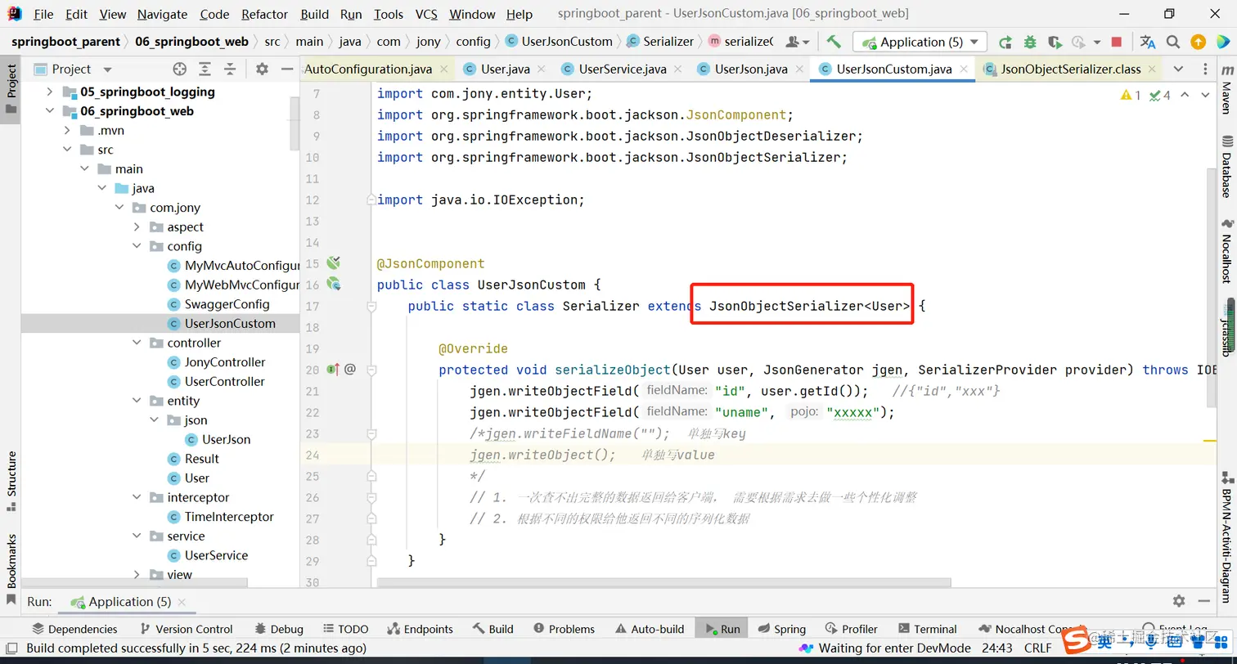Image resolution: width=1237 pixels, height=664 pixels.
Task: Click the overridden method gutter icon on line 20
Action: point(334,370)
